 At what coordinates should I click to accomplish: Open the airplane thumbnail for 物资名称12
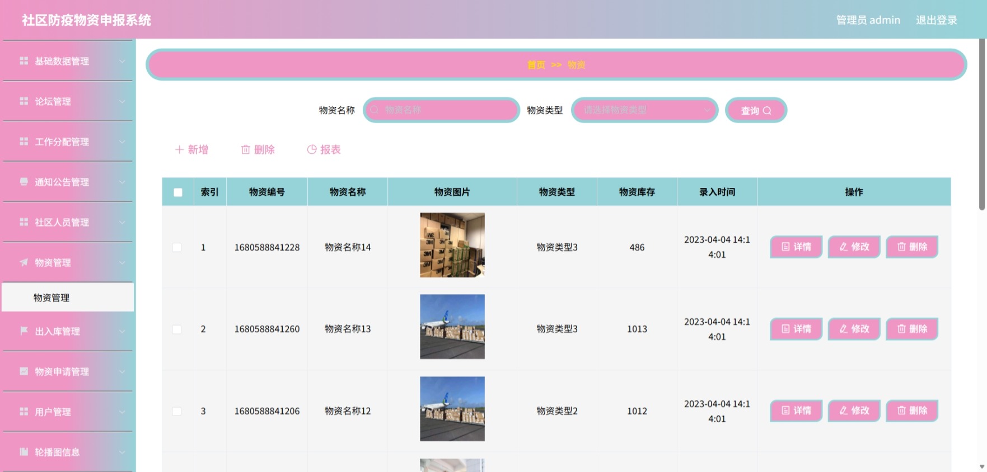tap(452, 409)
